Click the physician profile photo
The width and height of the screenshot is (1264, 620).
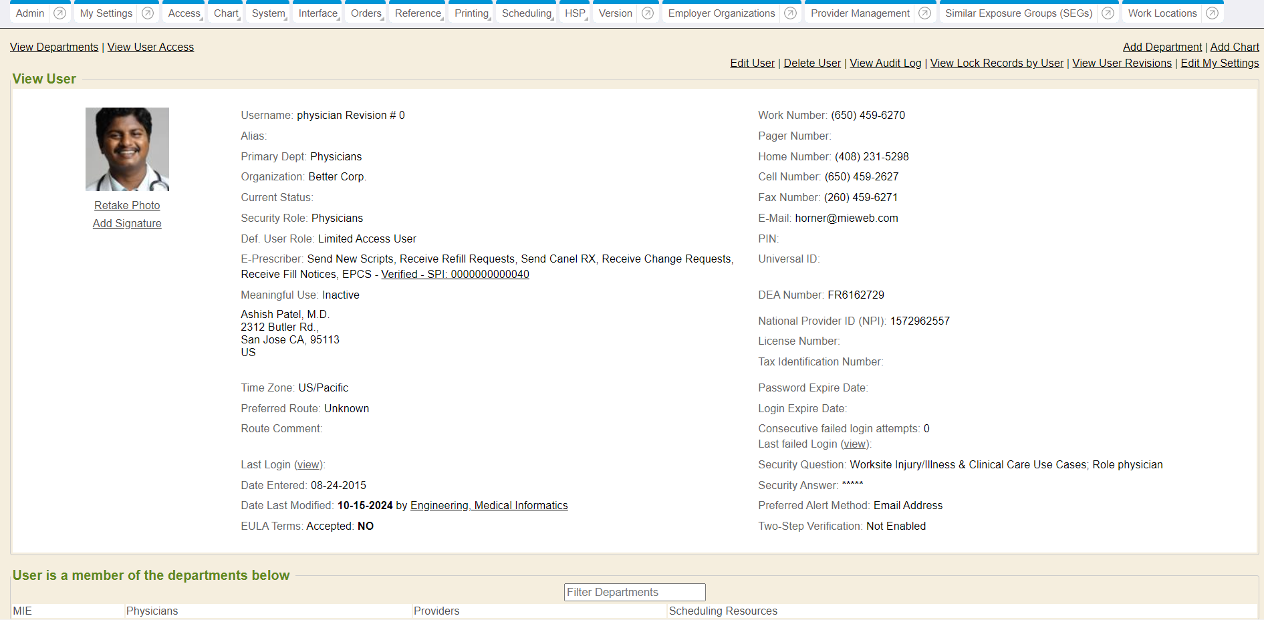tap(127, 149)
